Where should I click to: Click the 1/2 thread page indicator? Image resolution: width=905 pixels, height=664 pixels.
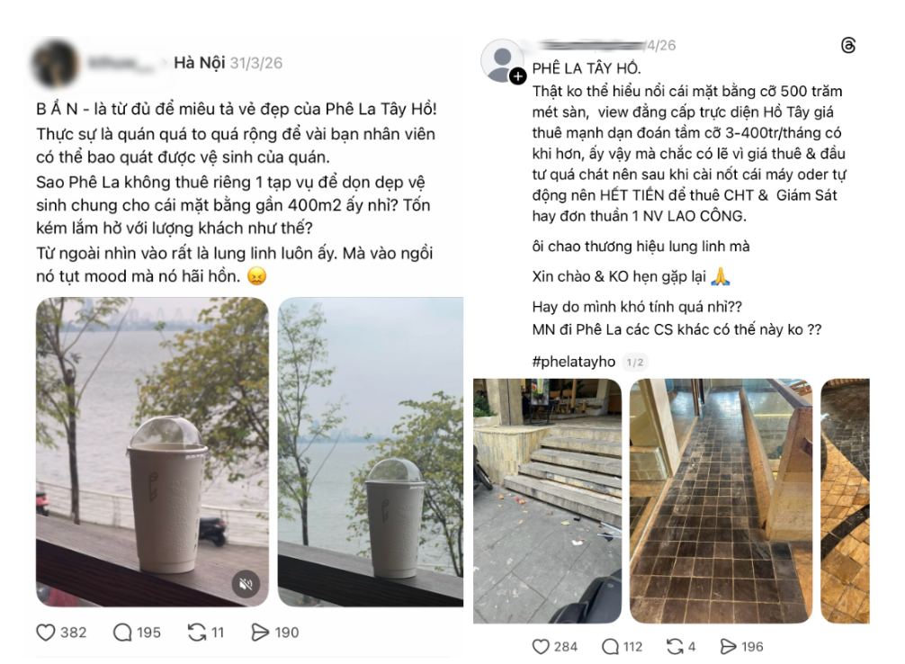coord(636,362)
